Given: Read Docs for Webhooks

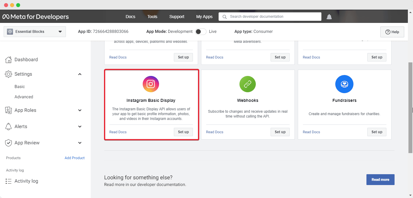Looking at the screenshot, I should pos(215,132).
